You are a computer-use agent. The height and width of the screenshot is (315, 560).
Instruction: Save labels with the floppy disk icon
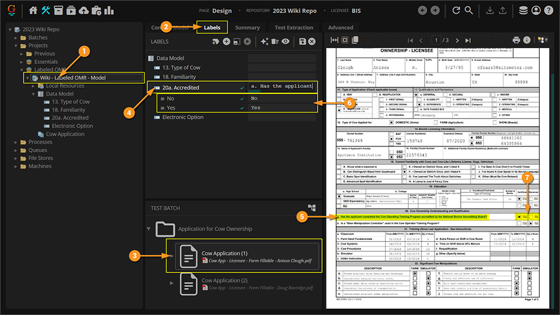[x=302, y=41]
